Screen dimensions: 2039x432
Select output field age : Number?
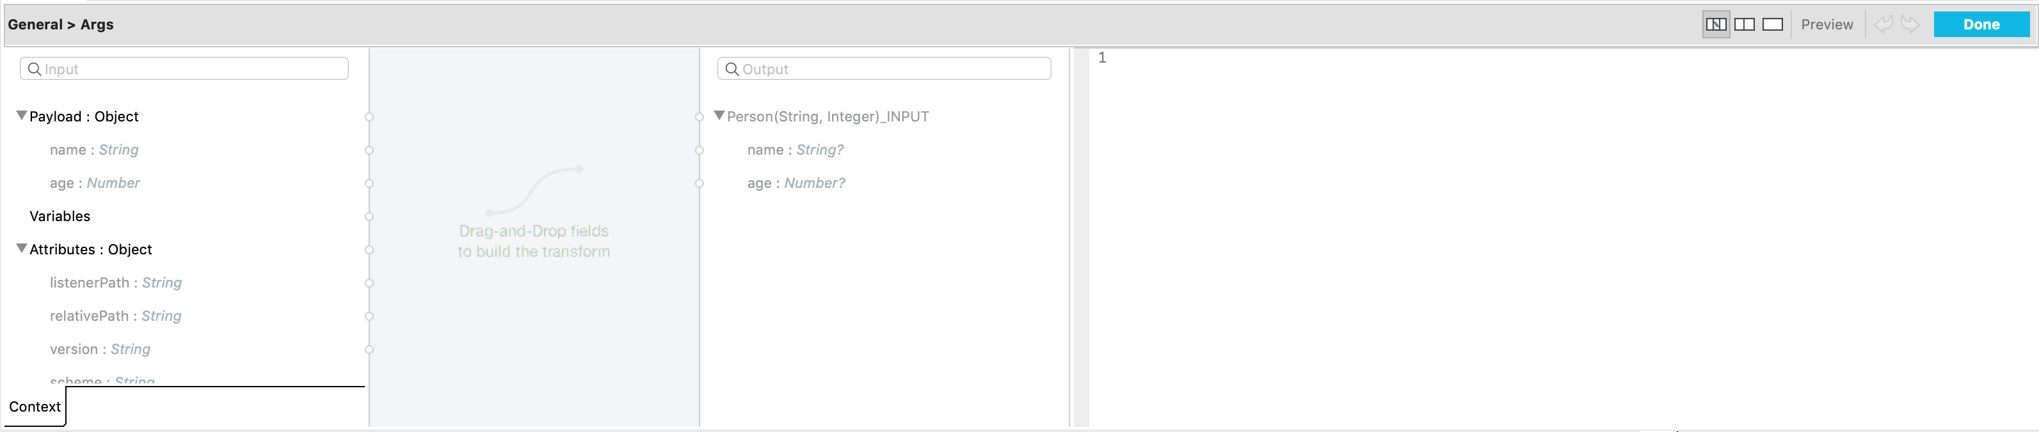[x=796, y=183]
